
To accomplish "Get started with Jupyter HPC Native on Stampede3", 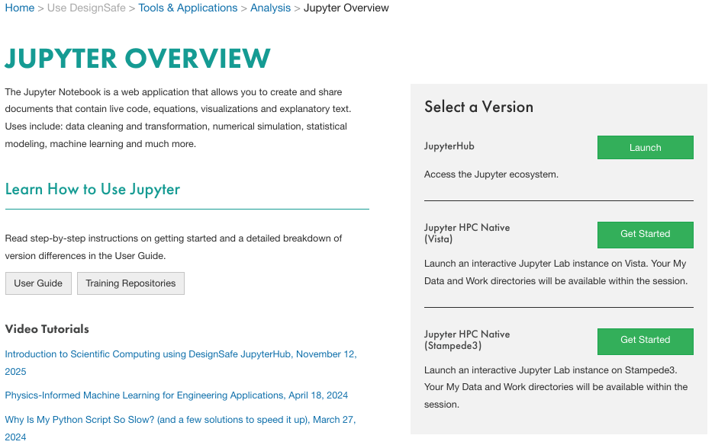I will click(645, 341).
